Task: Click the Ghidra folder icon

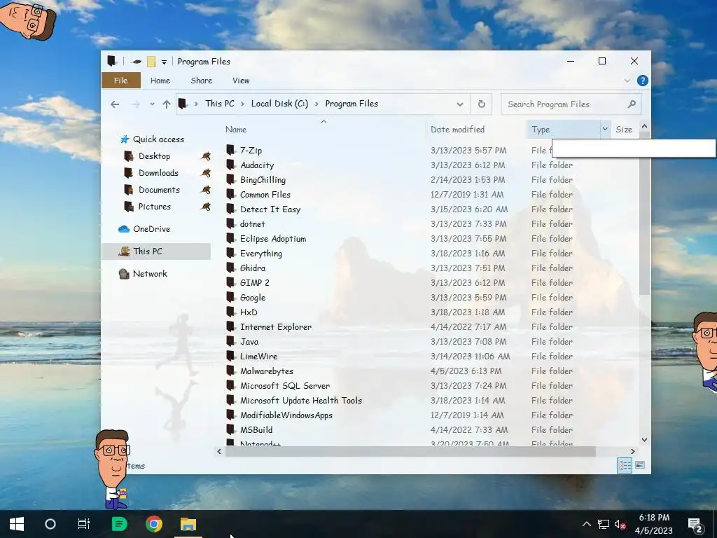Action: (231, 268)
